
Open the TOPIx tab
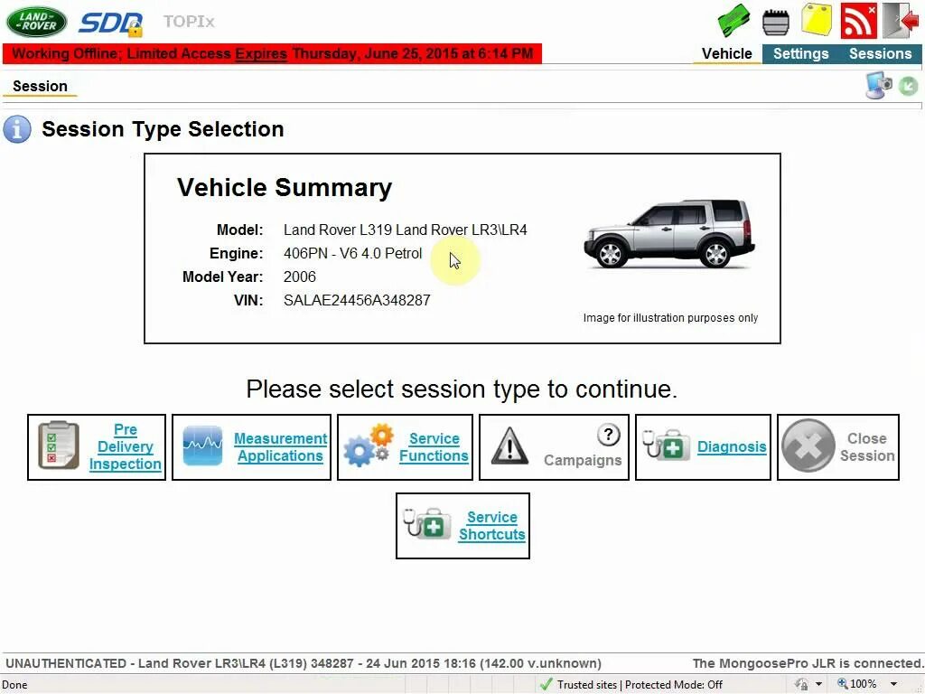189,22
